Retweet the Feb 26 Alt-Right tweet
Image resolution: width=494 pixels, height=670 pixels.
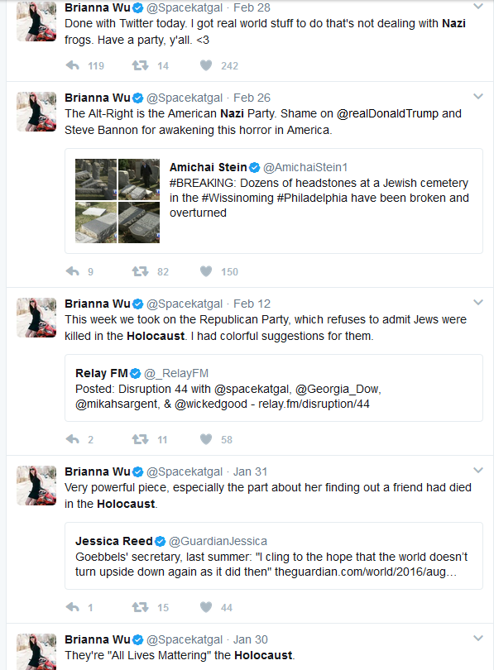coord(140,271)
